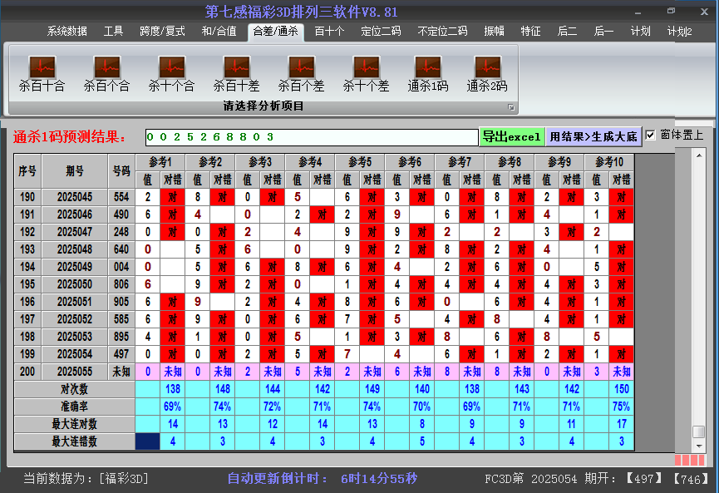Viewport: 719px width, 493px height.
Task: Click the 准确率 row label
Action: pyautogui.click(x=74, y=407)
